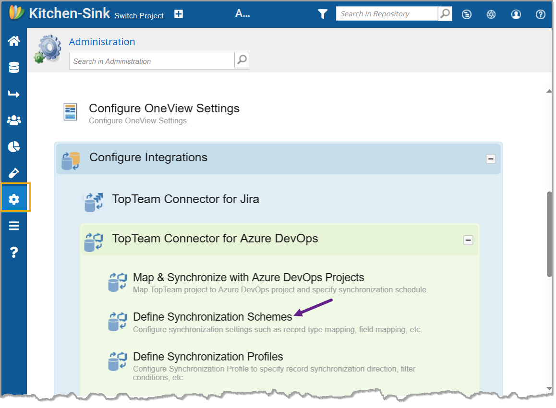Click the Search in Administration magnifier button

click(242, 60)
